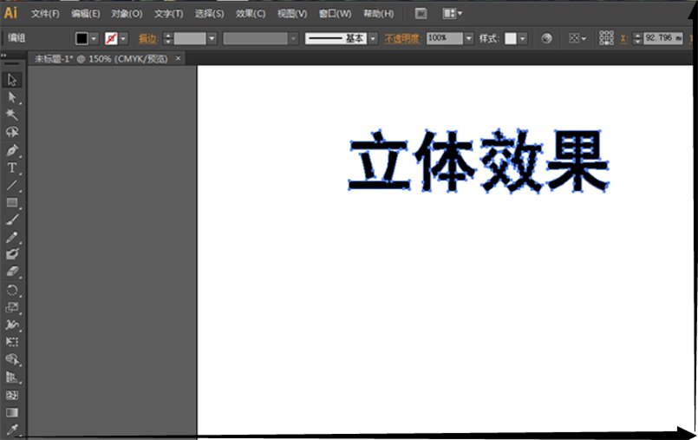The height and width of the screenshot is (440, 698).
Task: Click the stroke weight stepper arrows
Action: 167,39
